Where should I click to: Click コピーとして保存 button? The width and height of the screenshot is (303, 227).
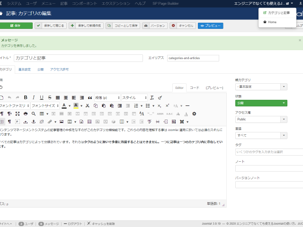pos(123,26)
